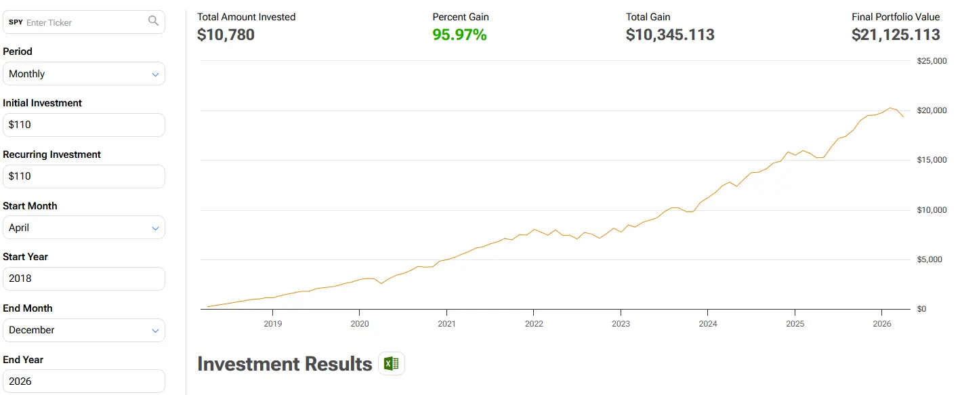
Task: Select the Final Portfolio Value amount
Action: click(896, 35)
